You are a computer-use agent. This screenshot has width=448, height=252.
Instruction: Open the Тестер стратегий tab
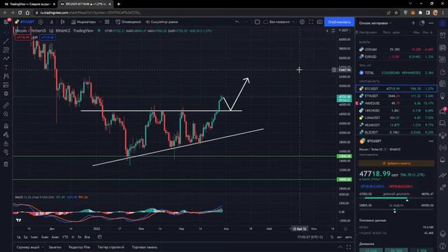111,247
